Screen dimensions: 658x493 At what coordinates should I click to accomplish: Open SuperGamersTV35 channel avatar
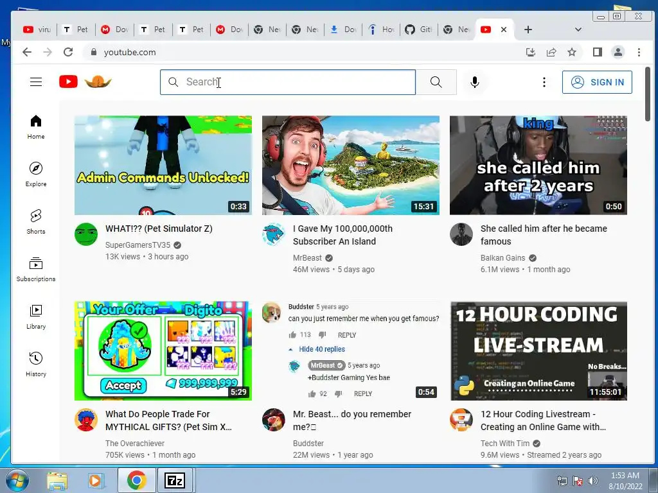coord(86,234)
